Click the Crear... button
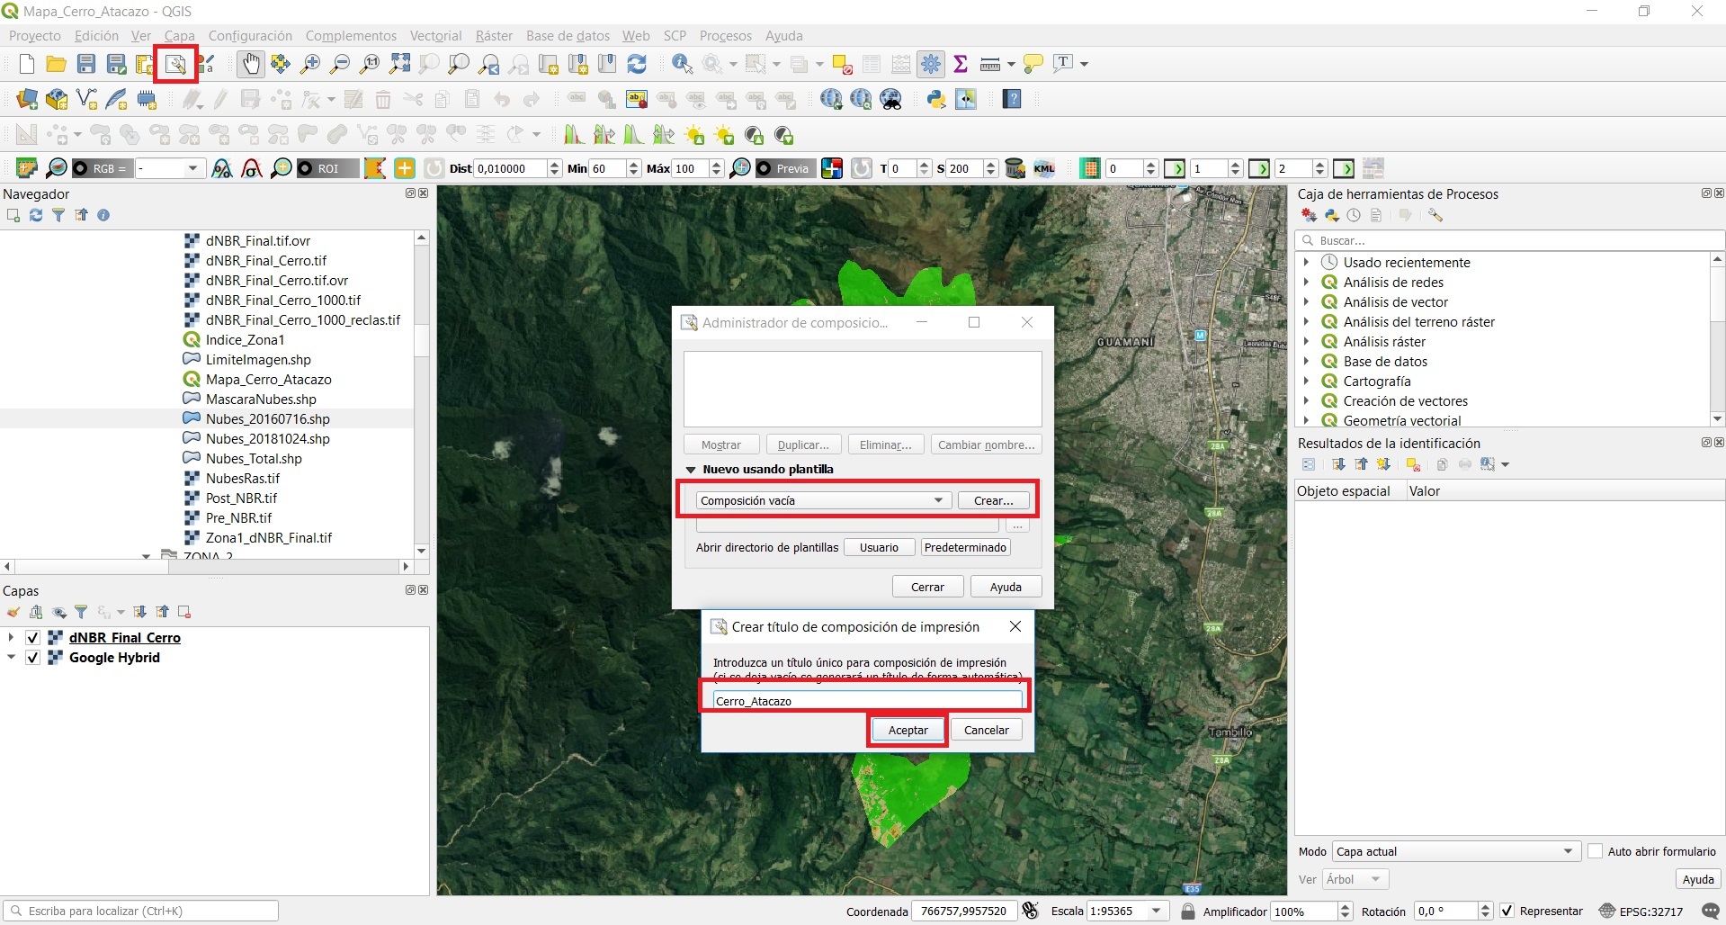The width and height of the screenshot is (1726, 925). 993,500
